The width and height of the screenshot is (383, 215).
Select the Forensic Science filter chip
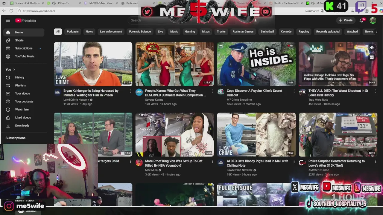coord(140,32)
